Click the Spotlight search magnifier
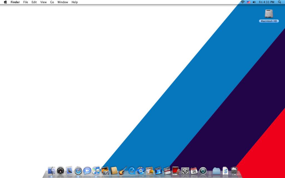Viewport: 285px width, 178px height. [279, 2]
